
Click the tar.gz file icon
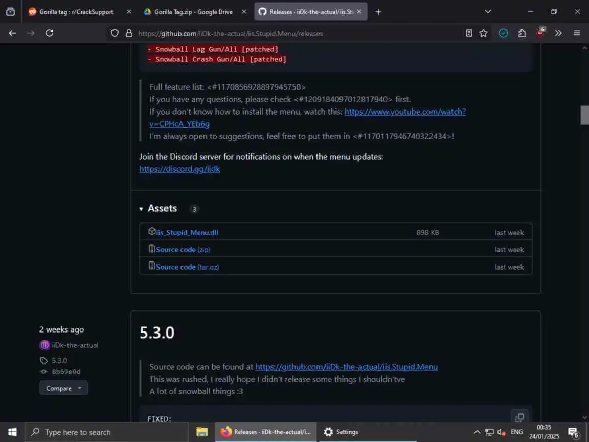(152, 266)
